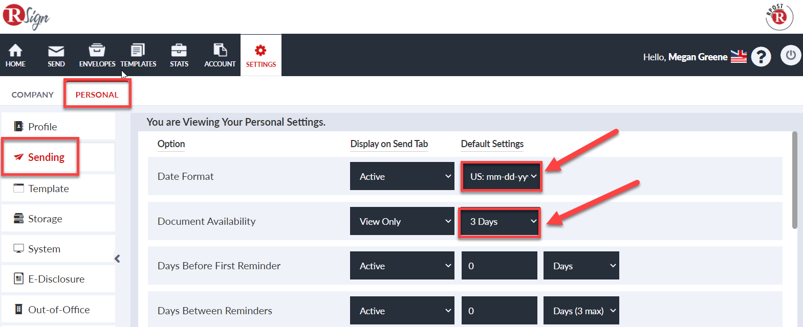The image size is (803, 327).
Task: Open Storage settings section
Action: point(58,218)
